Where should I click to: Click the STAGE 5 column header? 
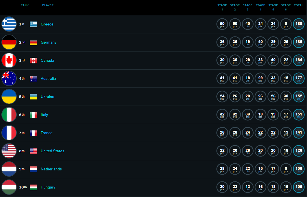coord(273,7)
